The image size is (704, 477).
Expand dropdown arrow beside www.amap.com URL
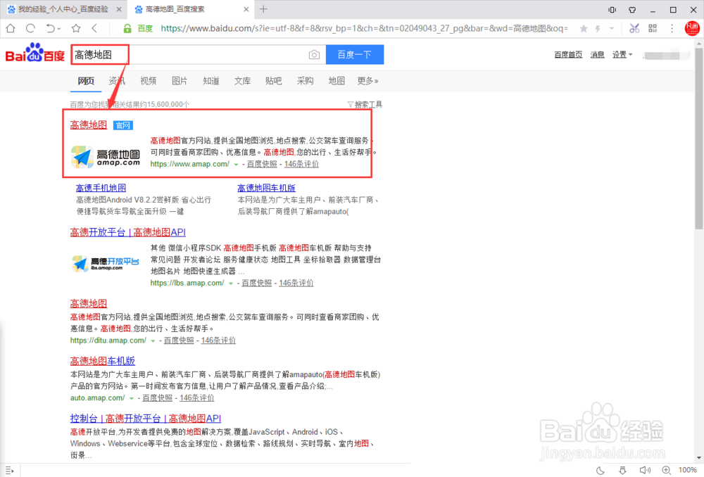click(x=236, y=165)
